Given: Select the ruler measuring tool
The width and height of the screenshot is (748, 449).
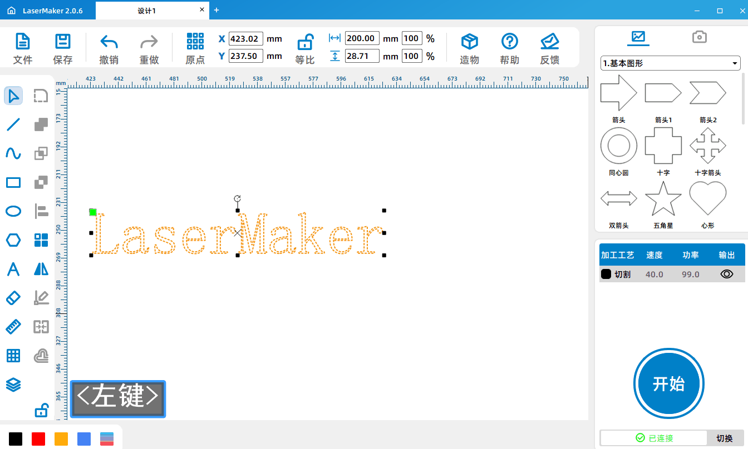Looking at the screenshot, I should pyautogui.click(x=13, y=327).
